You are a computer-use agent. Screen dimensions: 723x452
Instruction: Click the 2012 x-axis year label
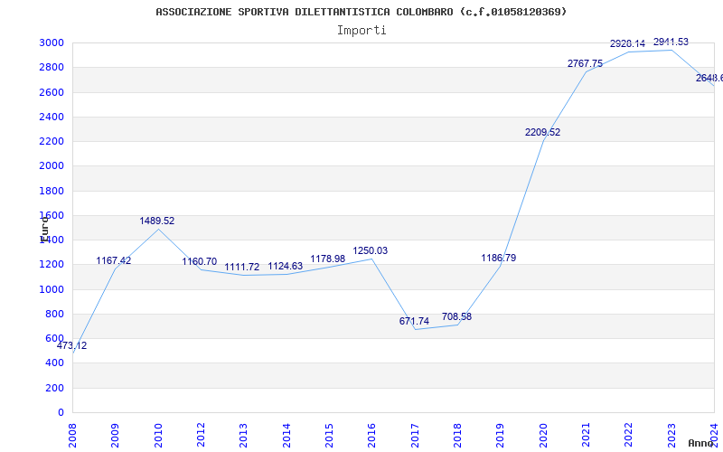click(x=201, y=435)
